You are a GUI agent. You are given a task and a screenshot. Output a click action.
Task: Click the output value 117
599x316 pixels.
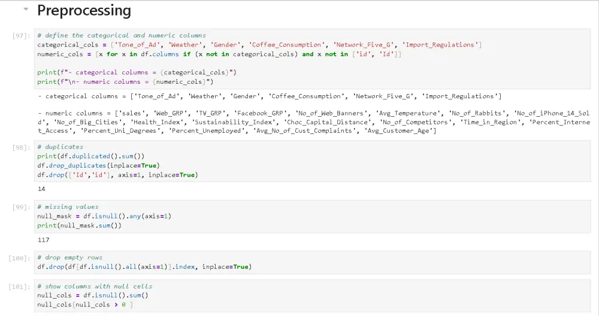pos(43,240)
